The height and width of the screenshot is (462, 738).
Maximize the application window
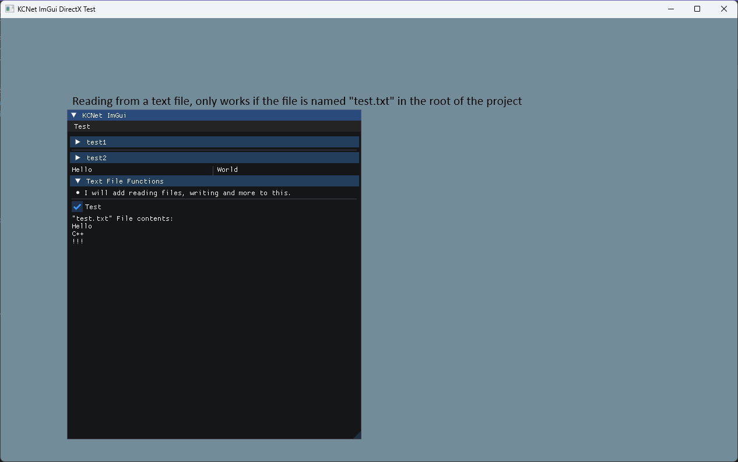coord(697,9)
